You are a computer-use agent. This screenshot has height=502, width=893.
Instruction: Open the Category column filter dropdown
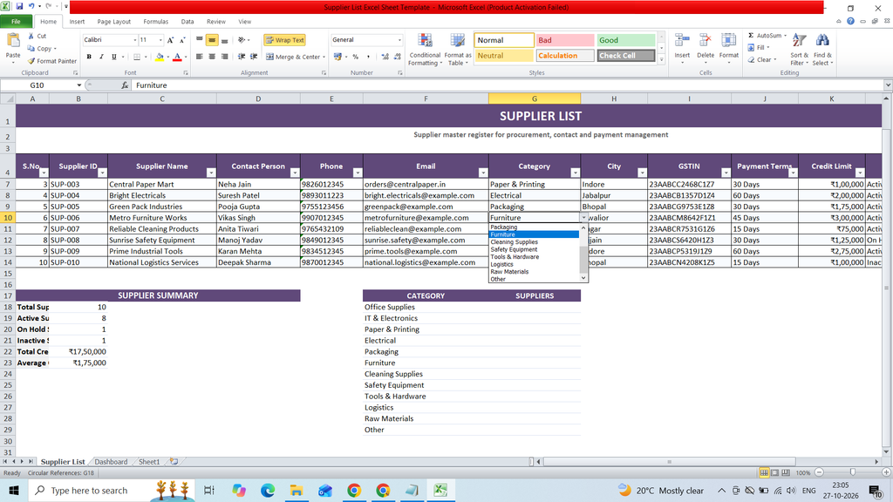pyautogui.click(x=575, y=173)
